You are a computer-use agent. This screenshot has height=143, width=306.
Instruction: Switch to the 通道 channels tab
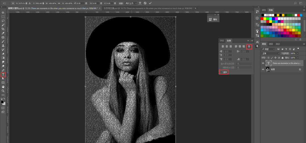(271, 44)
